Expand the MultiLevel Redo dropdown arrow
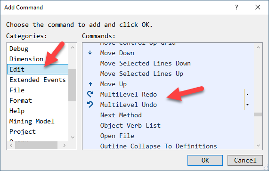 247,94
